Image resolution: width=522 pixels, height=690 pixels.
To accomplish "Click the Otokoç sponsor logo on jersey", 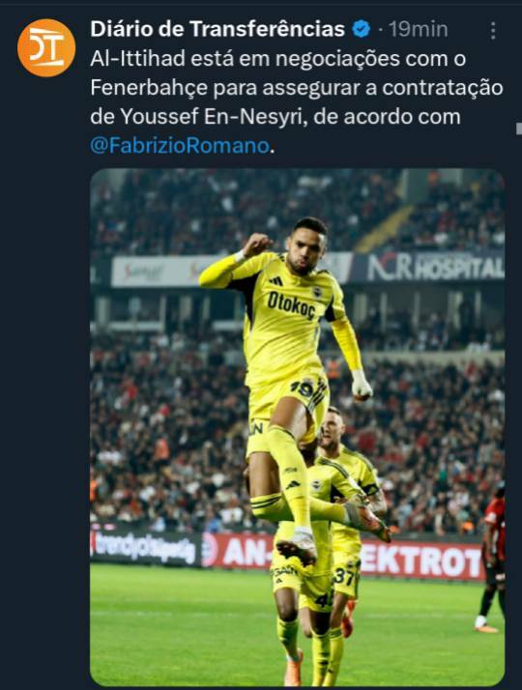I will [x=291, y=304].
